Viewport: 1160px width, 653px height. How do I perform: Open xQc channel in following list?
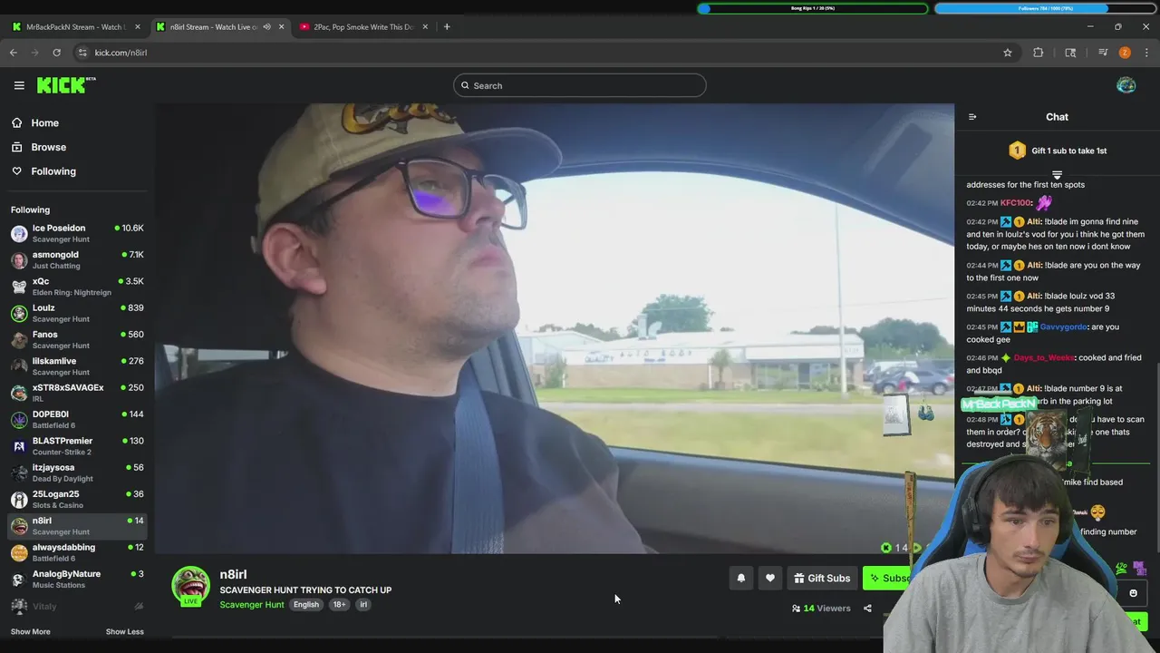tap(77, 287)
